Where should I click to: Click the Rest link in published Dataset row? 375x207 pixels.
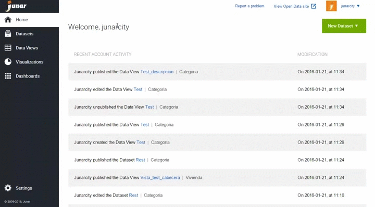[x=141, y=160]
